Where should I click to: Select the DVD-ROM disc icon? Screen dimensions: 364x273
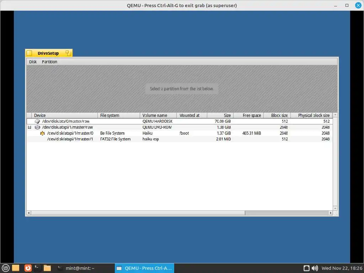tap(37, 127)
